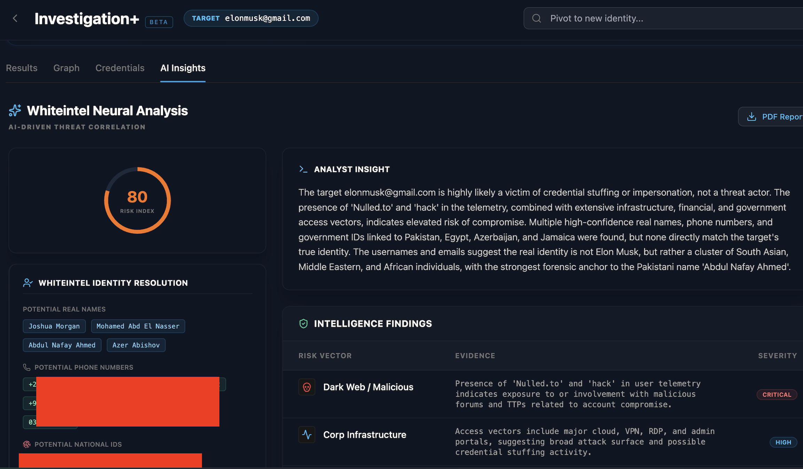Click the Dark Web skull icon
The image size is (803, 469).
[307, 387]
